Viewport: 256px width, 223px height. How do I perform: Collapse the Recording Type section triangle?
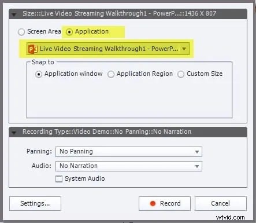click(14, 133)
